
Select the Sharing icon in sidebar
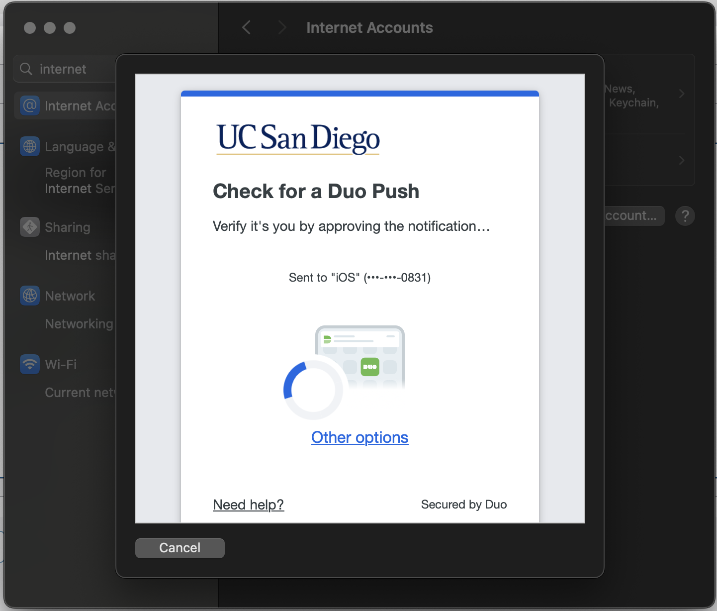coord(30,227)
